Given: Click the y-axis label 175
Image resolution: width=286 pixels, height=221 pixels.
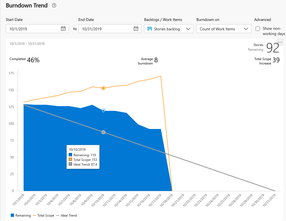Looking at the screenshot, I should [x=11, y=73].
